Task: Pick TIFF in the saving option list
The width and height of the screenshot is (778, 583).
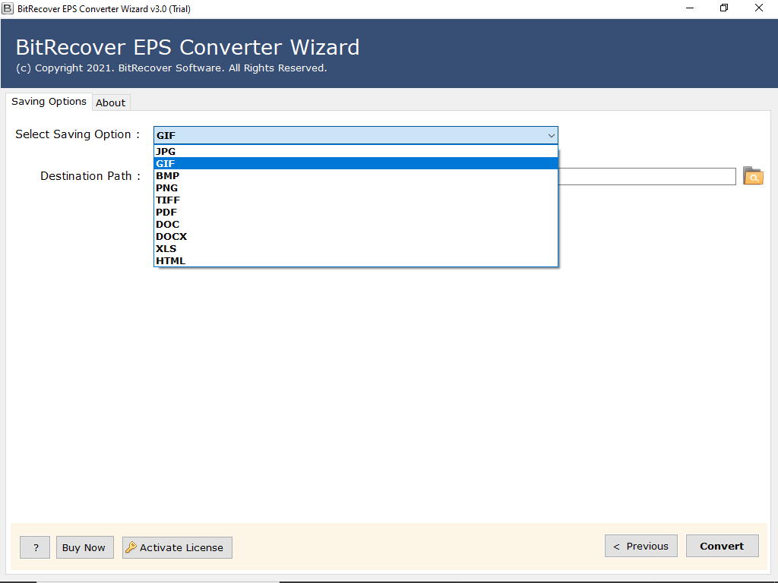Action: click(x=356, y=200)
